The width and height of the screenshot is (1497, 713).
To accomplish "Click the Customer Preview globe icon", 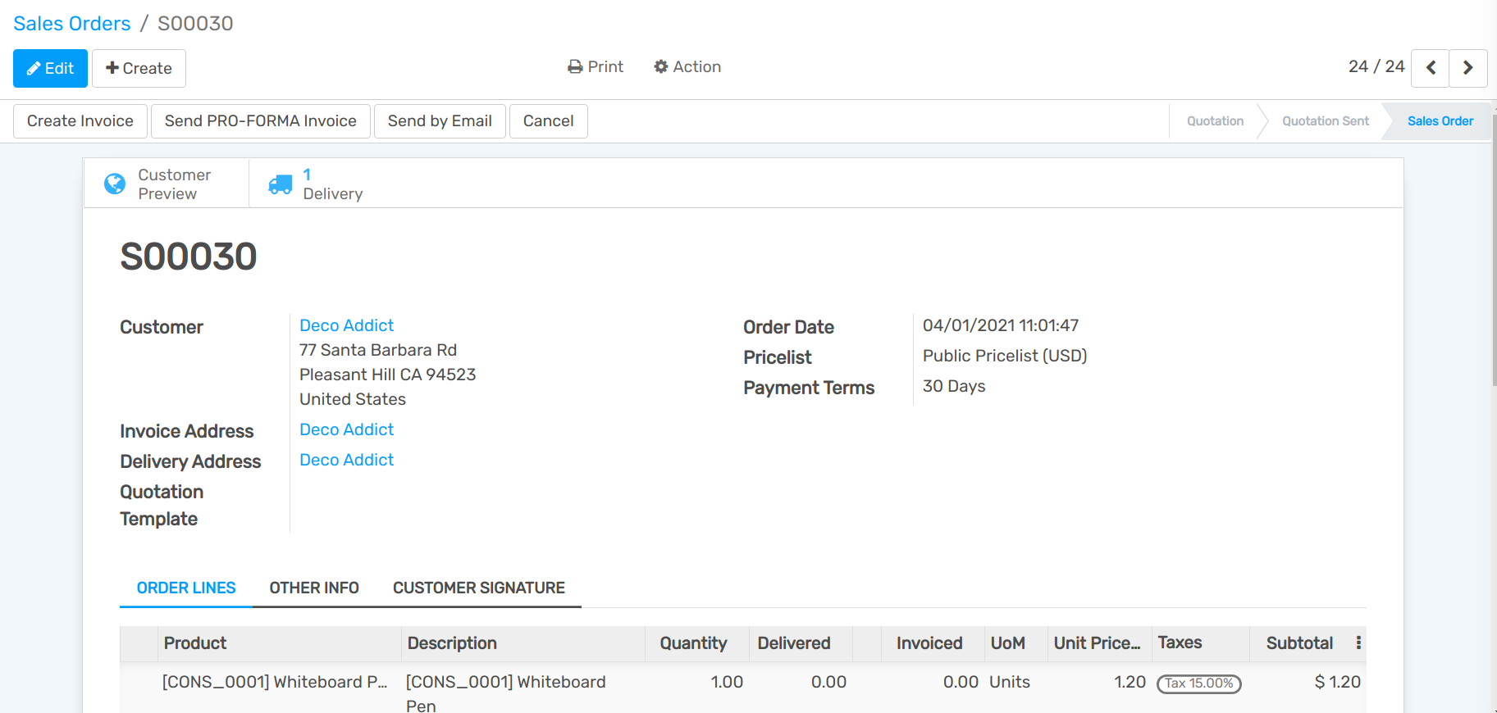I will coord(115,184).
